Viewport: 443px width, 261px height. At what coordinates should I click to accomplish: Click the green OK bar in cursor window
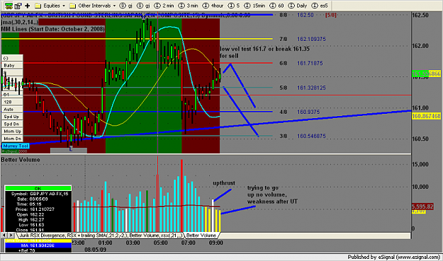point(38,188)
